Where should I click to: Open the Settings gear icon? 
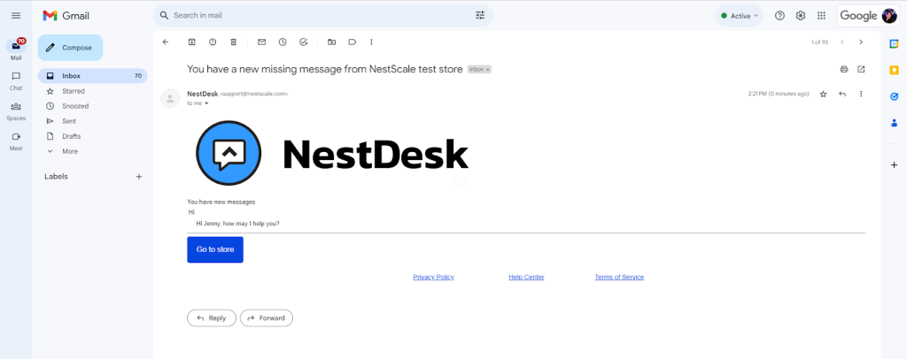[801, 16]
